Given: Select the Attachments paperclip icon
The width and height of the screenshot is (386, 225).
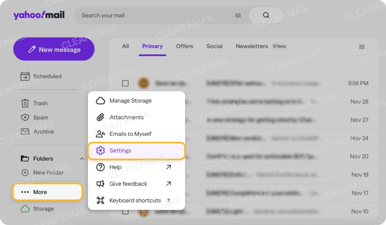Looking at the screenshot, I should click(x=100, y=117).
